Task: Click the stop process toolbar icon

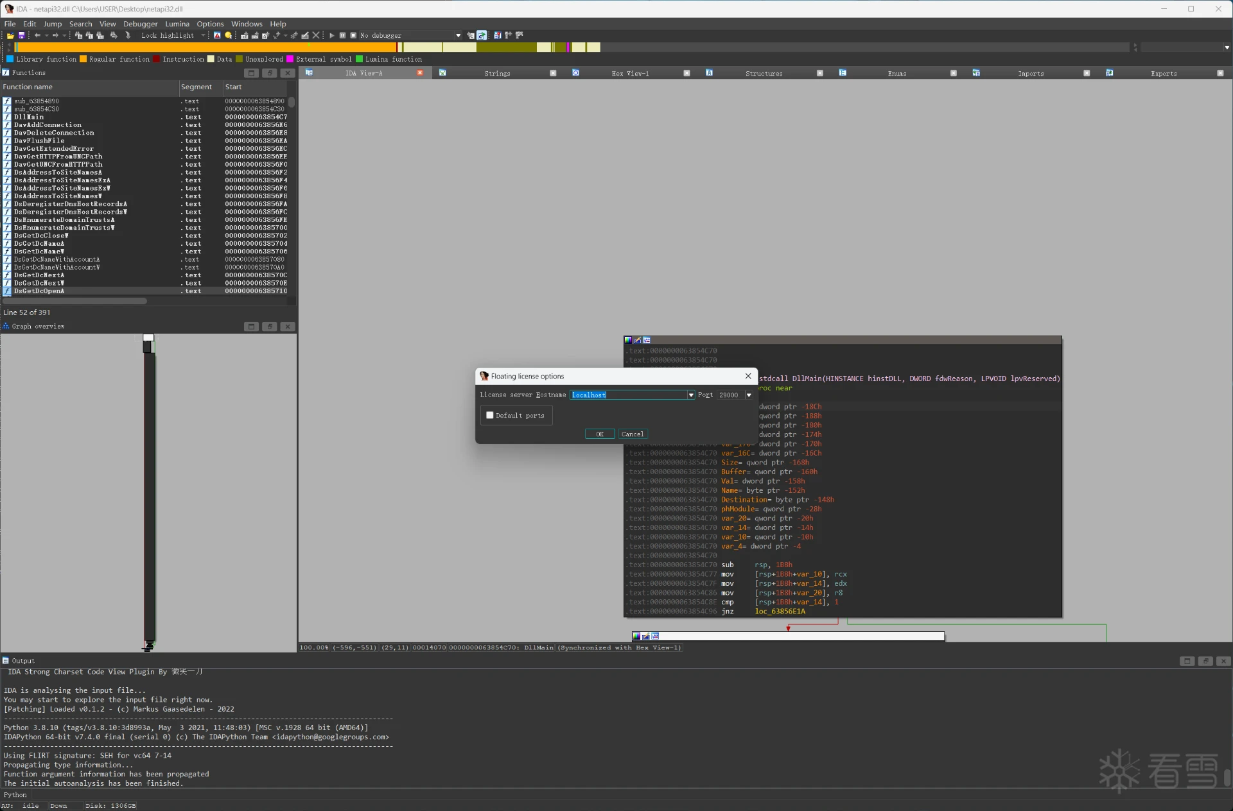Action: (x=353, y=35)
